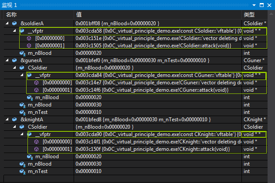Screen dimensions: 275x183
Task: Open the watch window options dropdown arrow
Action: [254, 5]
